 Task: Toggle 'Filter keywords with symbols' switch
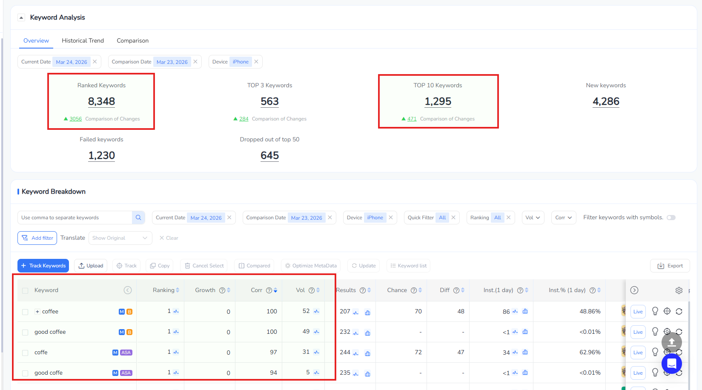pos(671,217)
